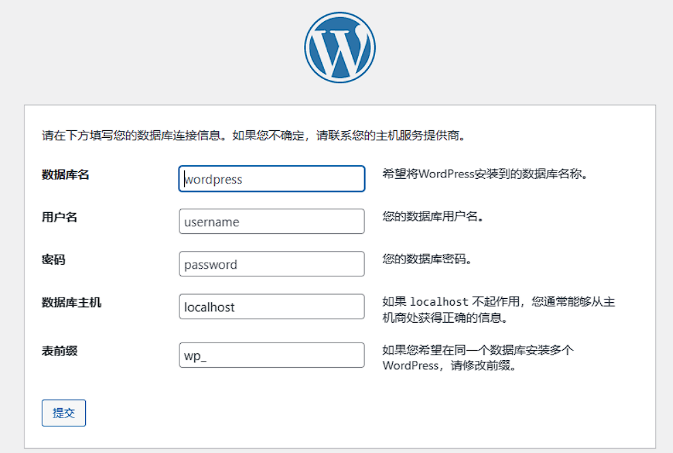Select the password input field

click(271, 264)
